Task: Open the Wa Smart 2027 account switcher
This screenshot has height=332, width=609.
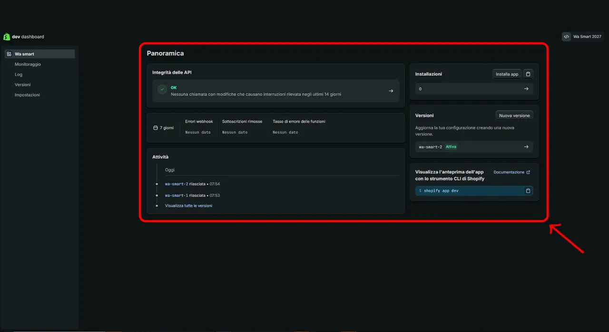Action: click(587, 37)
